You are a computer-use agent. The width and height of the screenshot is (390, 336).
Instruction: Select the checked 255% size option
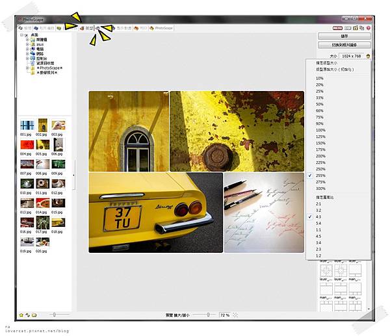pyautogui.click(x=320, y=175)
